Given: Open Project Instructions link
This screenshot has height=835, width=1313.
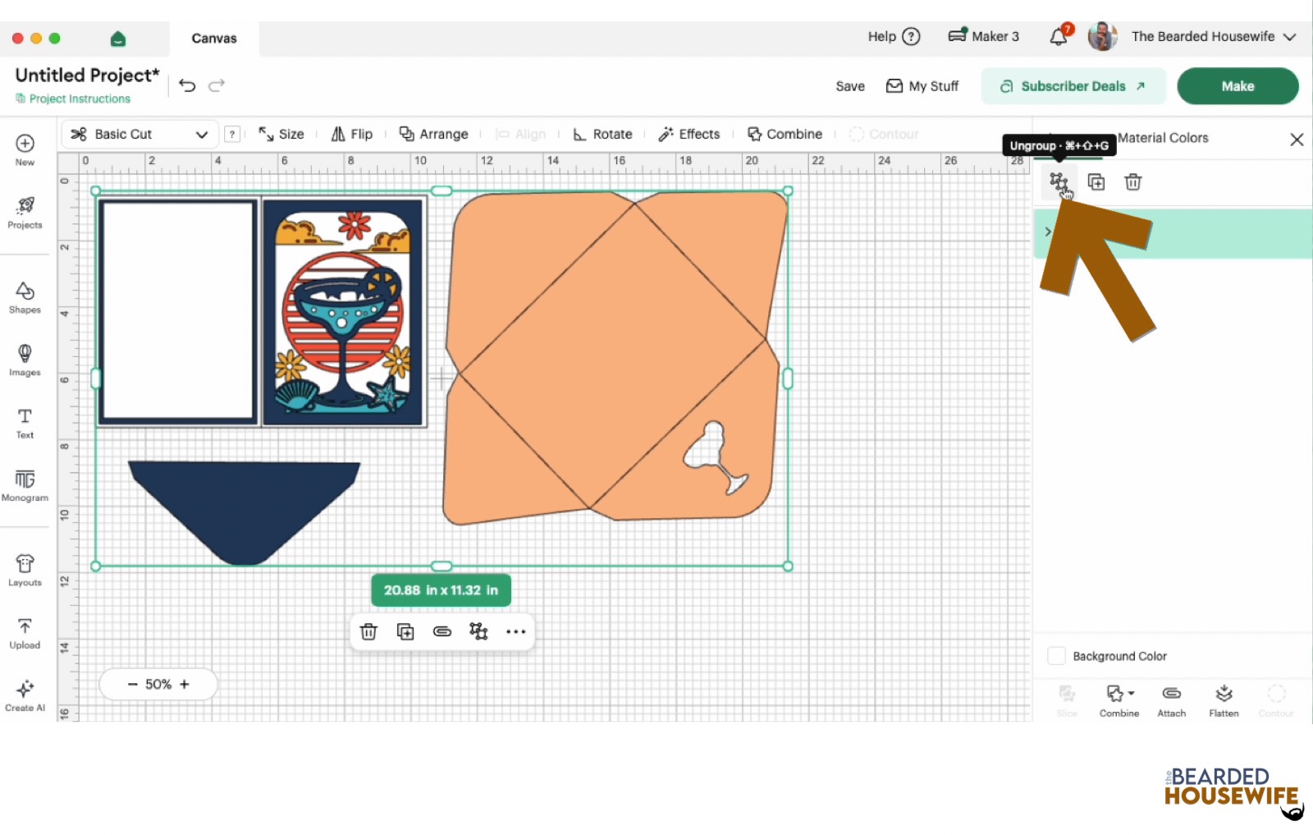Looking at the screenshot, I should [x=73, y=99].
